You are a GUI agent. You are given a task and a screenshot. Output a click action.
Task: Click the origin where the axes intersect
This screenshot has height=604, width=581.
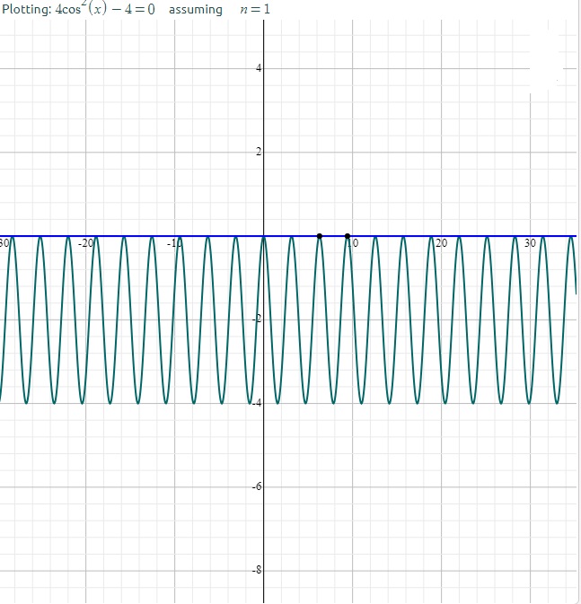point(264,236)
